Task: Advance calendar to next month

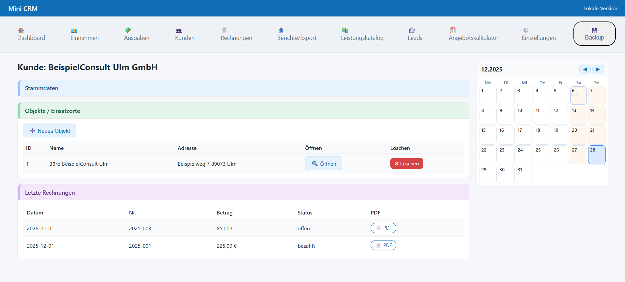Action: pyautogui.click(x=598, y=69)
